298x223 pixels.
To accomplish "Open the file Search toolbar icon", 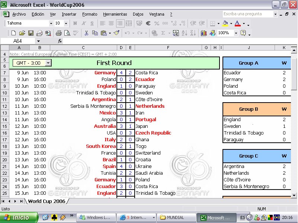I will pos(48,33).
